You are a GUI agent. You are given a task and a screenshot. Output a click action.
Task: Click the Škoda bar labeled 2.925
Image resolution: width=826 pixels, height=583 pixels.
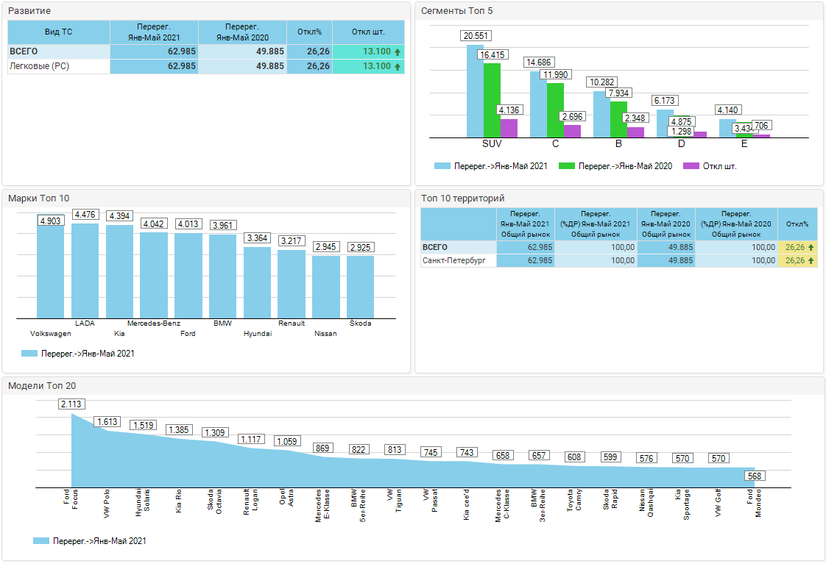pos(360,287)
